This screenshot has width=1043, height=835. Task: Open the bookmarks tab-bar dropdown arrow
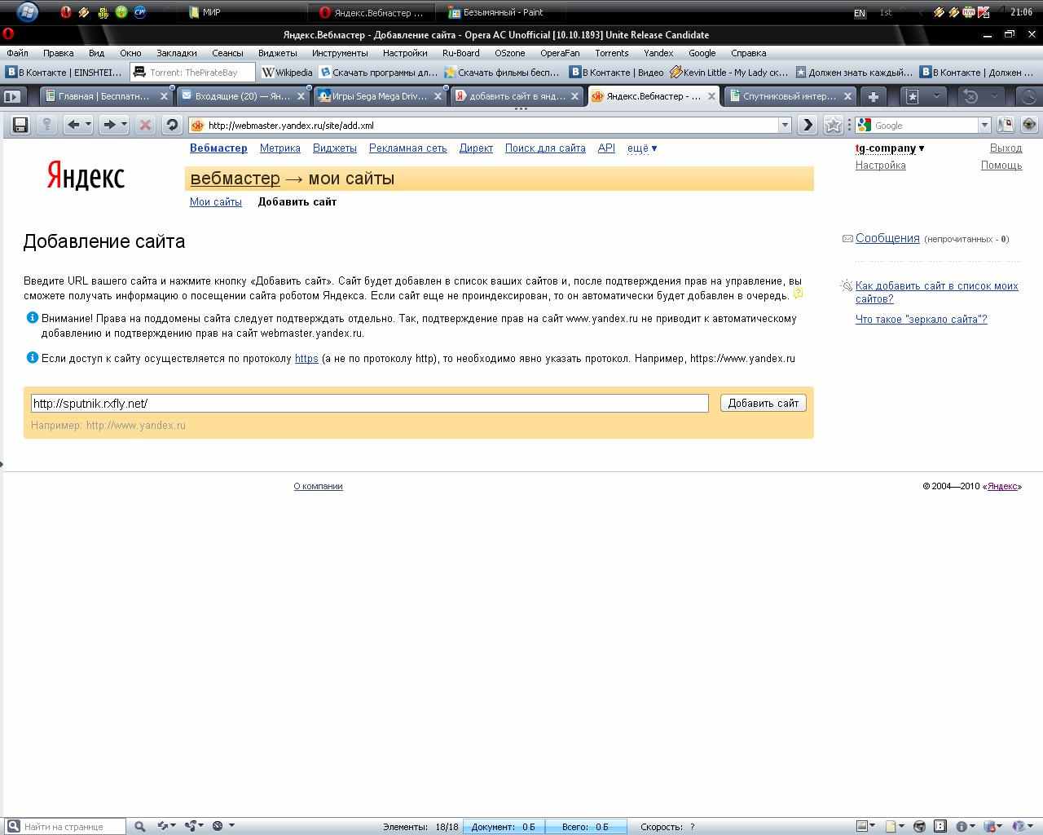click(936, 96)
